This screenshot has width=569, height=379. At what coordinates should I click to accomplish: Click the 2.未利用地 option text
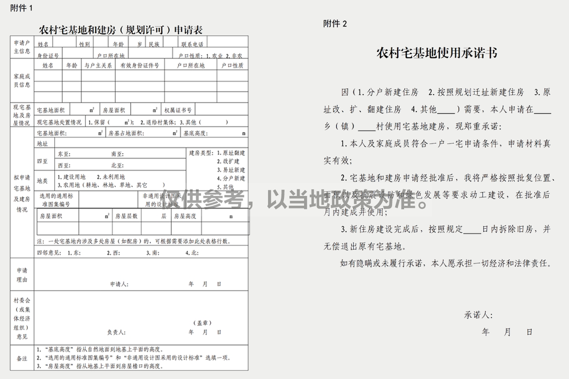(111, 177)
